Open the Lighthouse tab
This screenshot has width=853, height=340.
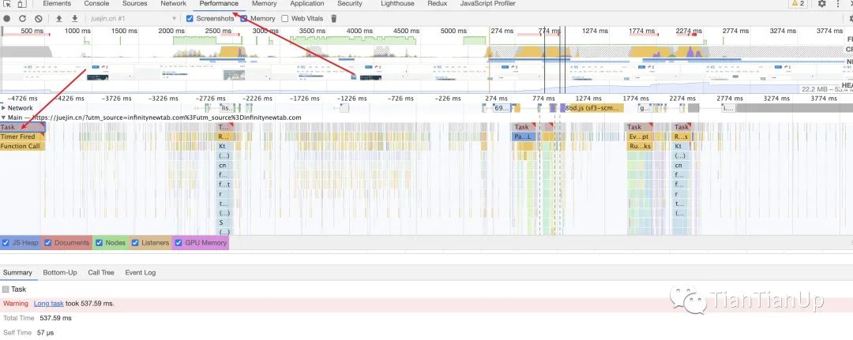pos(397,3)
